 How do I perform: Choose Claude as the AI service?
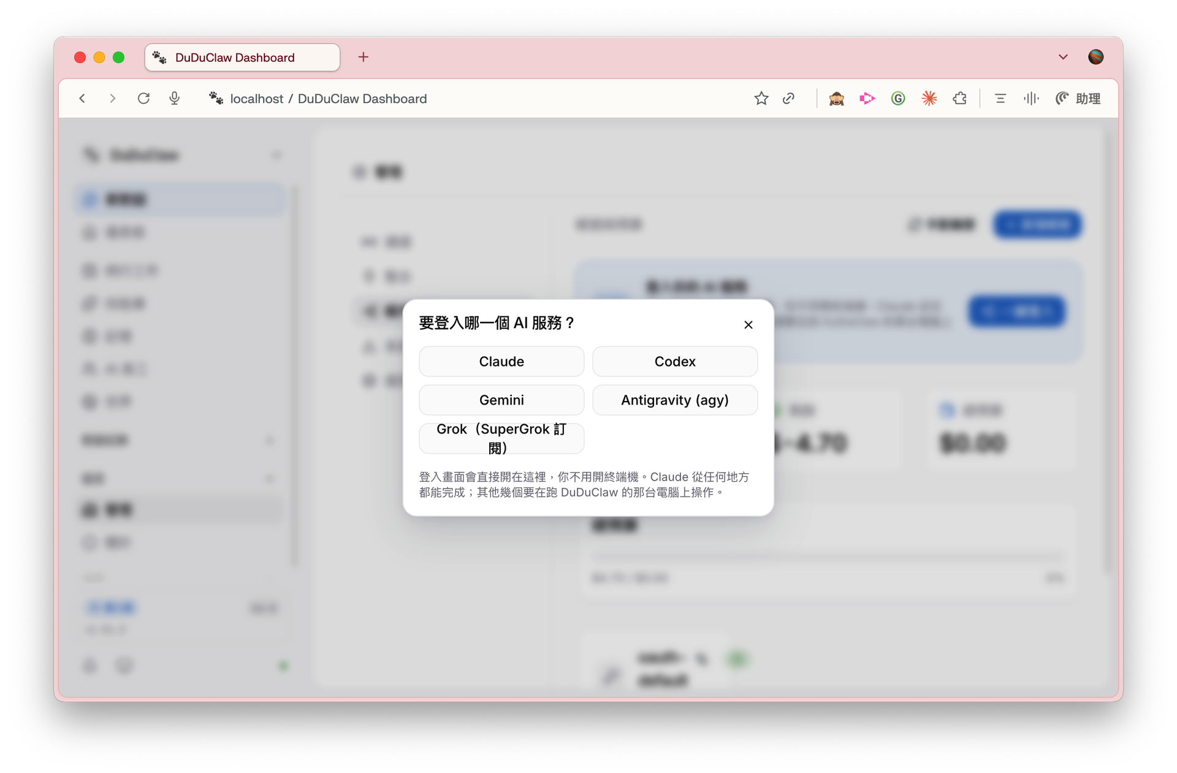[x=501, y=362]
